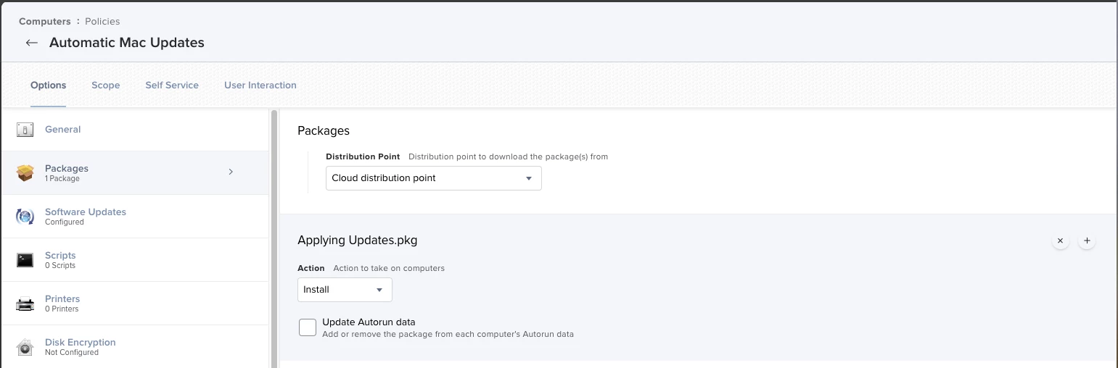Click the Disk Encryption vault icon
Image resolution: width=1118 pixels, height=368 pixels.
click(25, 347)
